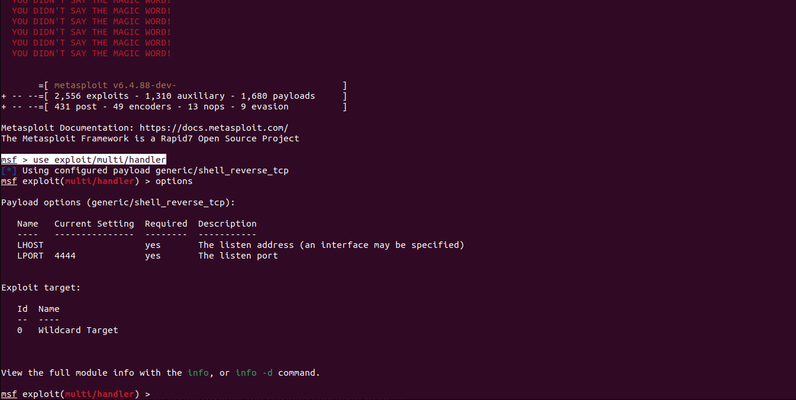Screen dimensions: 796x400
Task: Click the "Exploit target:" heading
Action: (41, 288)
